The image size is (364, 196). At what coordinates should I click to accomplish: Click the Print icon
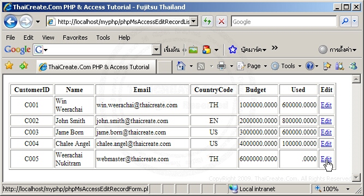pyautogui.click(x=221, y=66)
